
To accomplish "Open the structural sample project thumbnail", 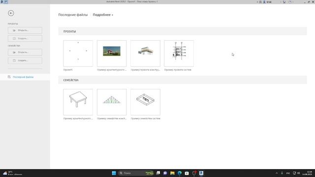I will 146,54.
